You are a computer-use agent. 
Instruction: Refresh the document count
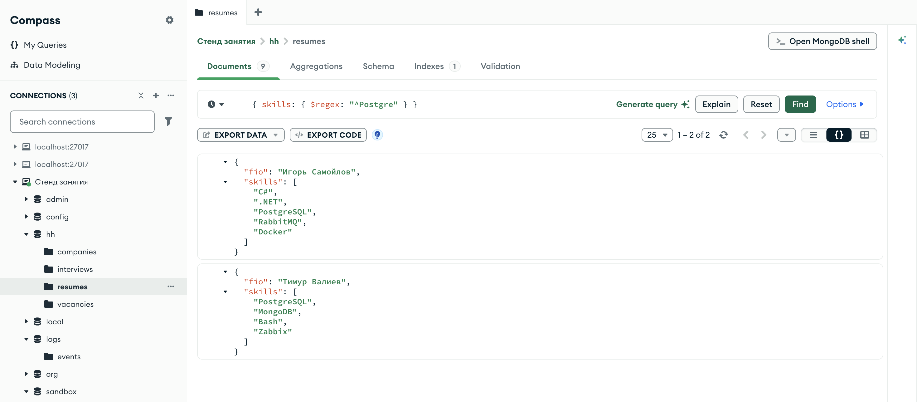723,135
